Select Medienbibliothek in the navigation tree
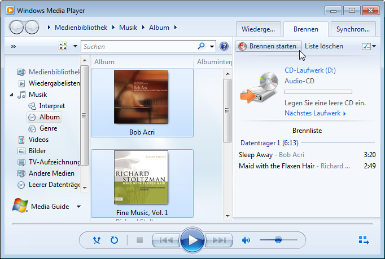The width and height of the screenshot is (385, 259). [x=49, y=72]
